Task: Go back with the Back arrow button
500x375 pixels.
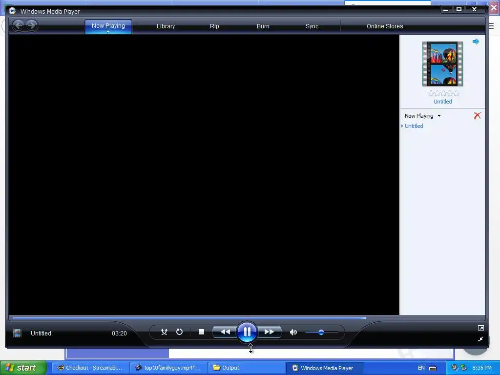Action: 19,25
